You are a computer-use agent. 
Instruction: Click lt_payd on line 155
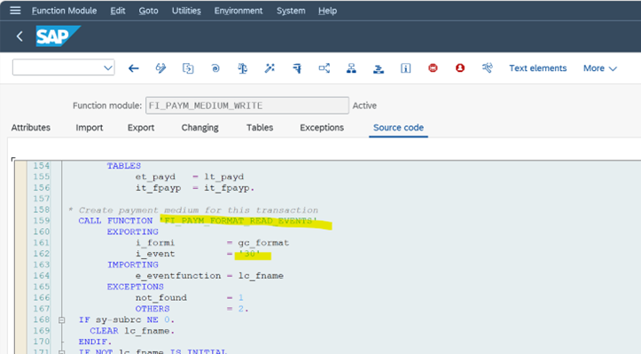pyautogui.click(x=224, y=177)
